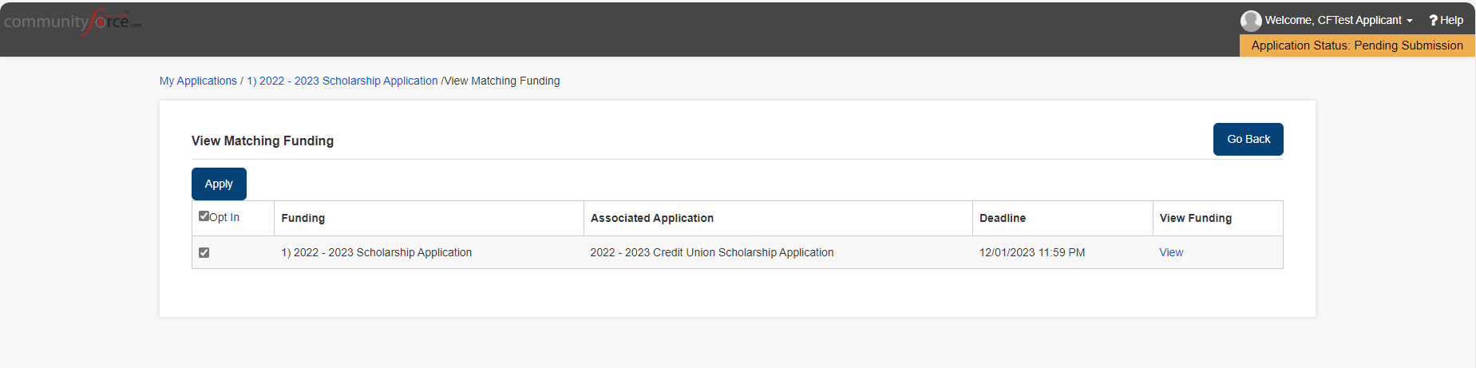Select the Deadline column header
The width and height of the screenshot is (1476, 368).
[1003, 218]
